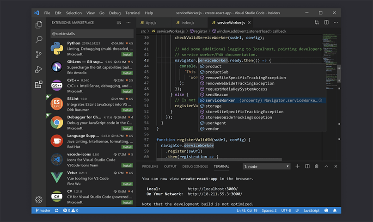The height and width of the screenshot is (222, 373).
Task: Open the '1: node' terminal dropdown
Action: [x=266, y=166]
